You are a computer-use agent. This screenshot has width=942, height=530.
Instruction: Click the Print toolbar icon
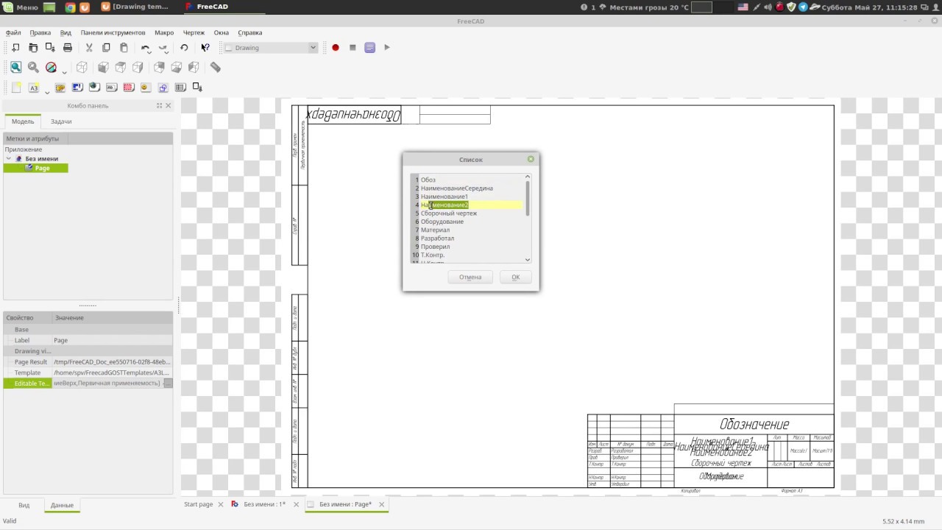pyautogui.click(x=68, y=47)
